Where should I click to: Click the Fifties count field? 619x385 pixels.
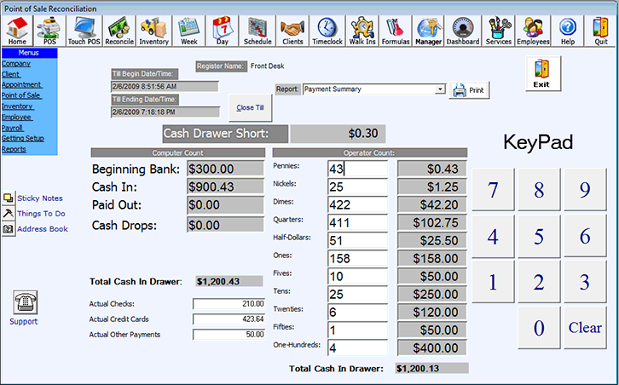pos(357,330)
